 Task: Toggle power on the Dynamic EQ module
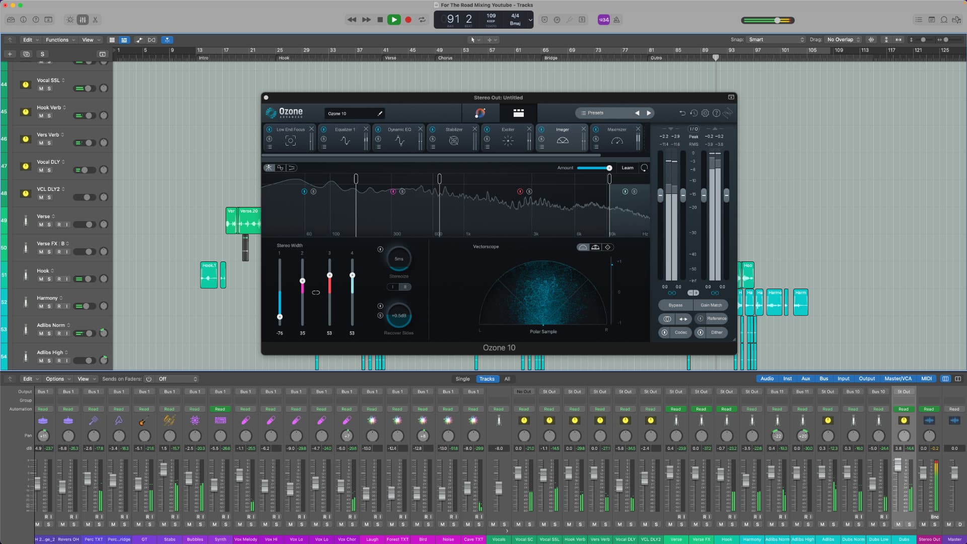(378, 129)
